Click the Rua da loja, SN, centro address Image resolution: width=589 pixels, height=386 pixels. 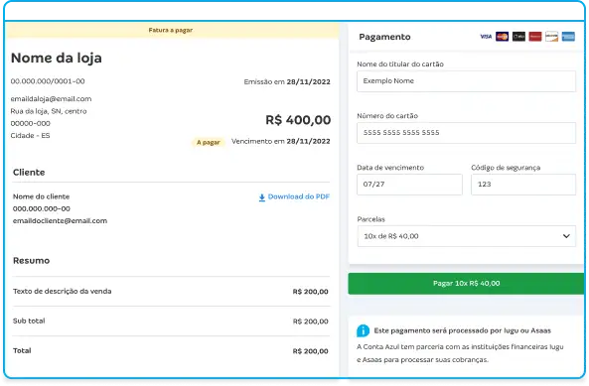pyautogui.click(x=49, y=111)
